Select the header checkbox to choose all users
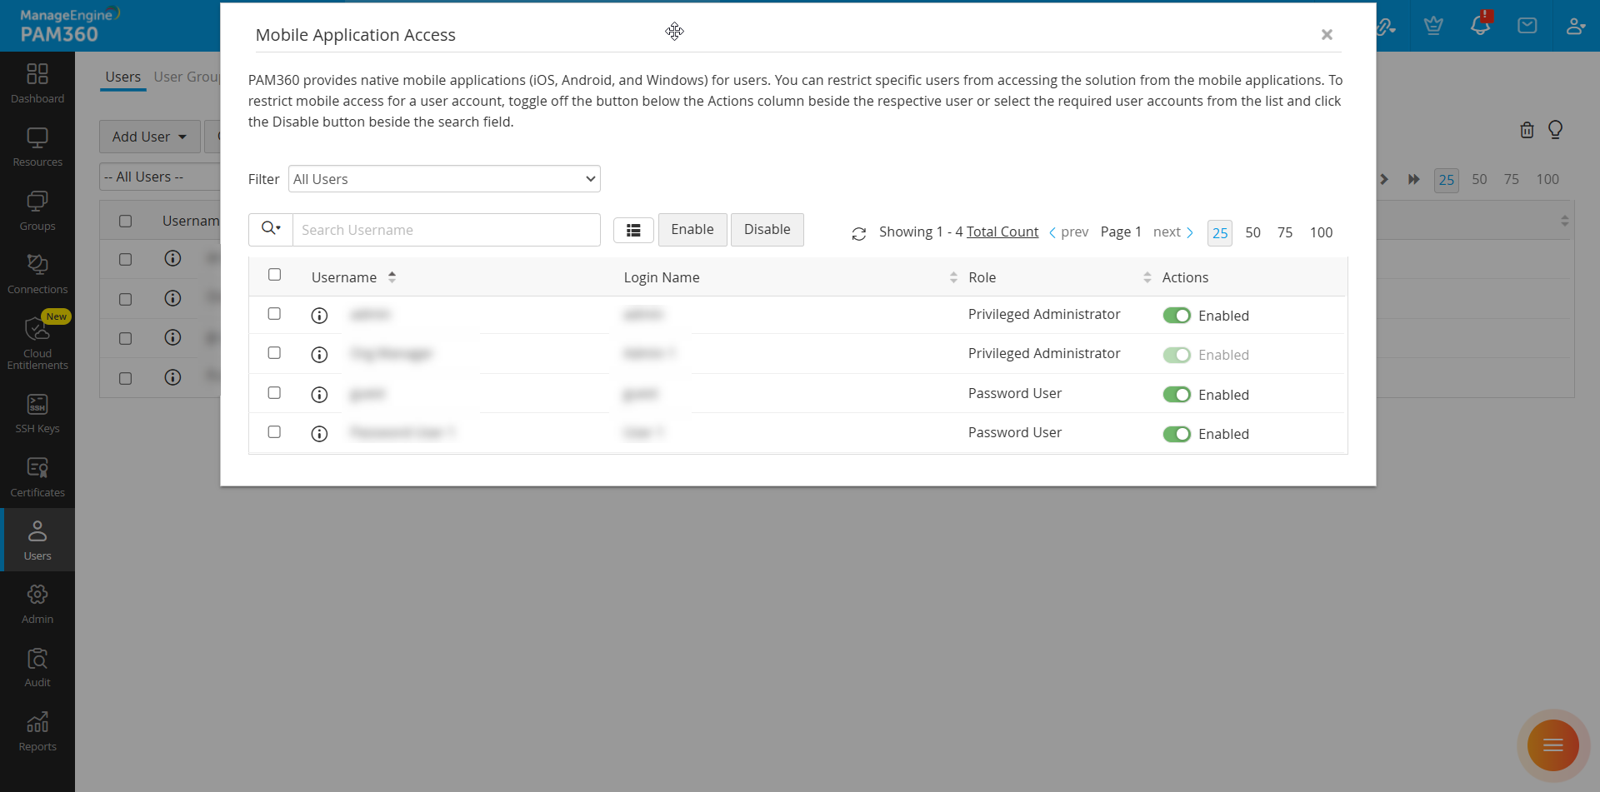The height and width of the screenshot is (792, 1600). pos(275,274)
